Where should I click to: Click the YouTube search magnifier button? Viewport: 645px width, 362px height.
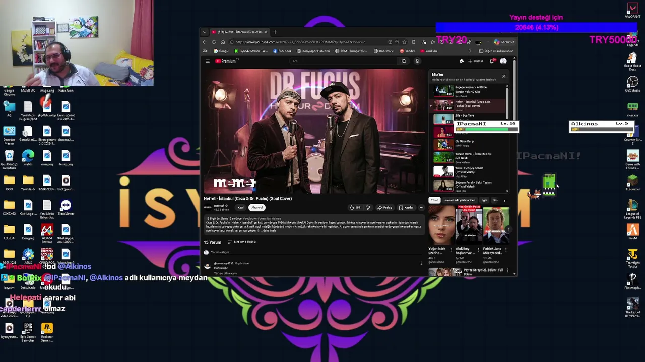tap(404, 61)
